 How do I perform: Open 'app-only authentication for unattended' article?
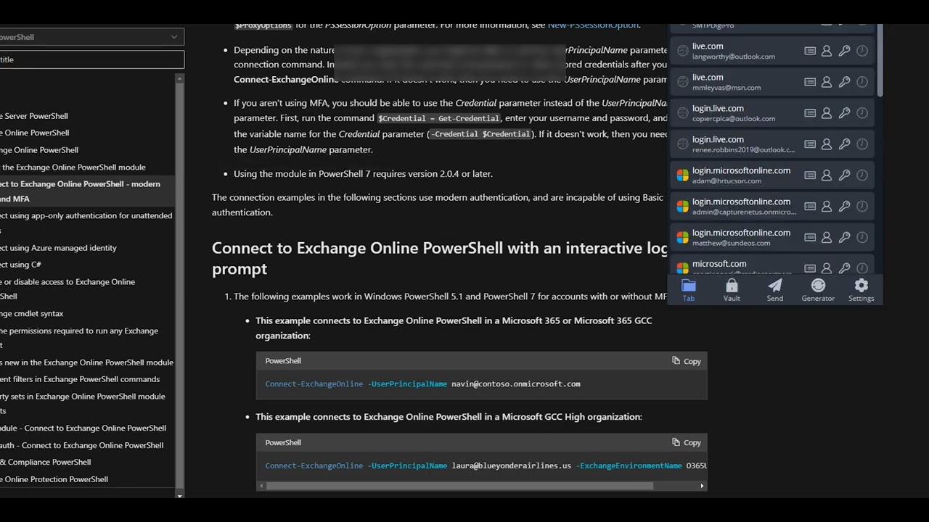86,223
